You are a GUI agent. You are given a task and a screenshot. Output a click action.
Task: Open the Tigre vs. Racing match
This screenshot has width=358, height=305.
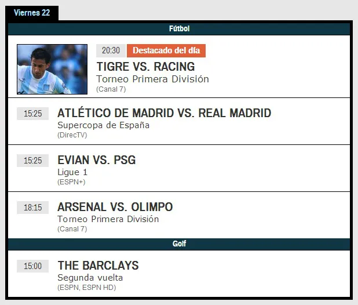pos(145,67)
